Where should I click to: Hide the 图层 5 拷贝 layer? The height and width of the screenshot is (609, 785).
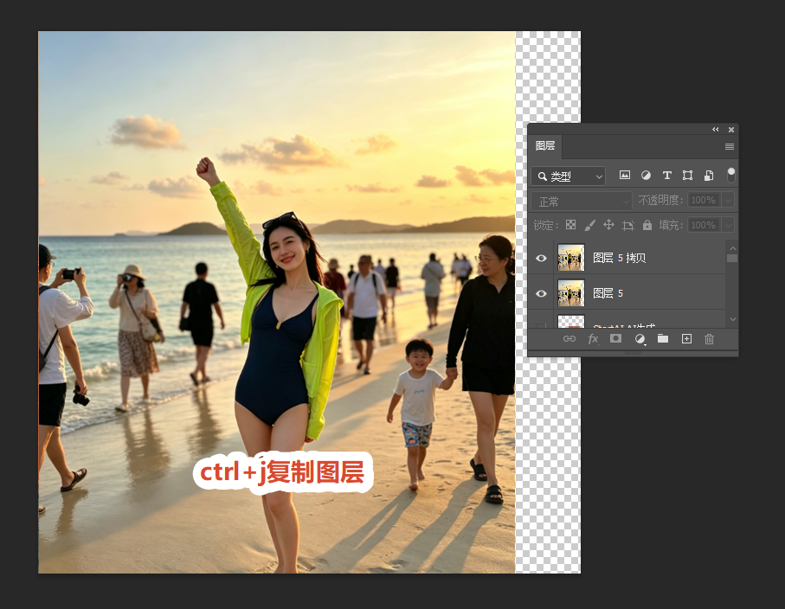coord(541,258)
